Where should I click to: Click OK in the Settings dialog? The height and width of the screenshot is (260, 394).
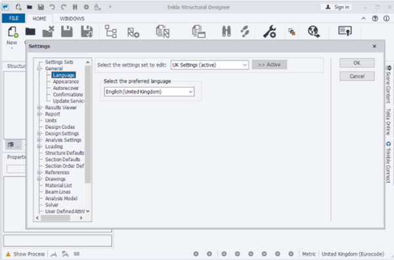(357, 63)
